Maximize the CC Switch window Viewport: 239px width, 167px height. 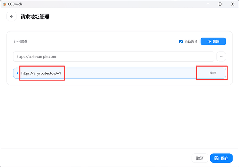220,4
